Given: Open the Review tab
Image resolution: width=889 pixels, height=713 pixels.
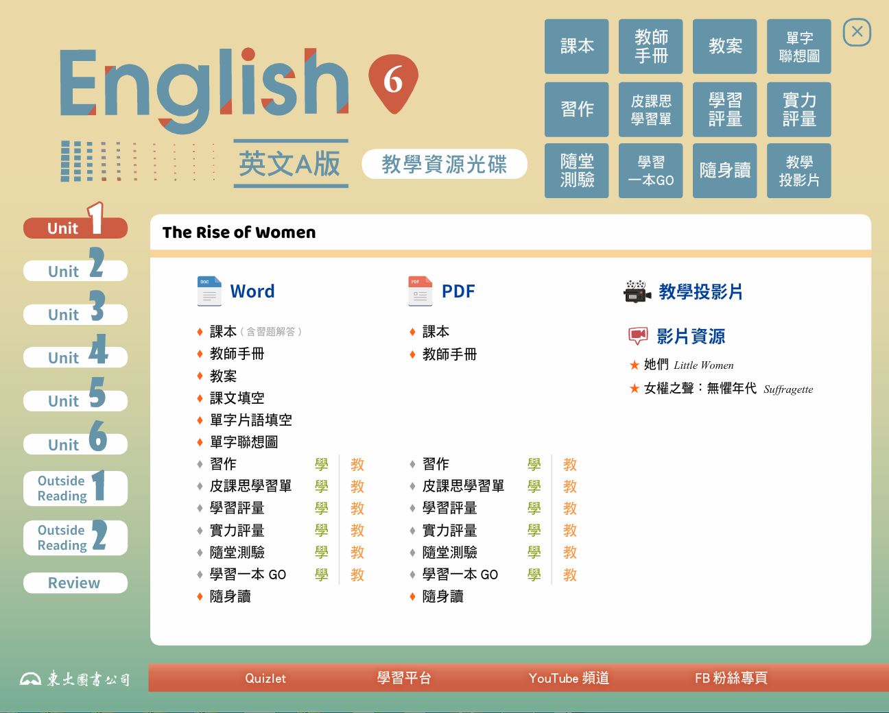Looking at the screenshot, I should tap(75, 583).
